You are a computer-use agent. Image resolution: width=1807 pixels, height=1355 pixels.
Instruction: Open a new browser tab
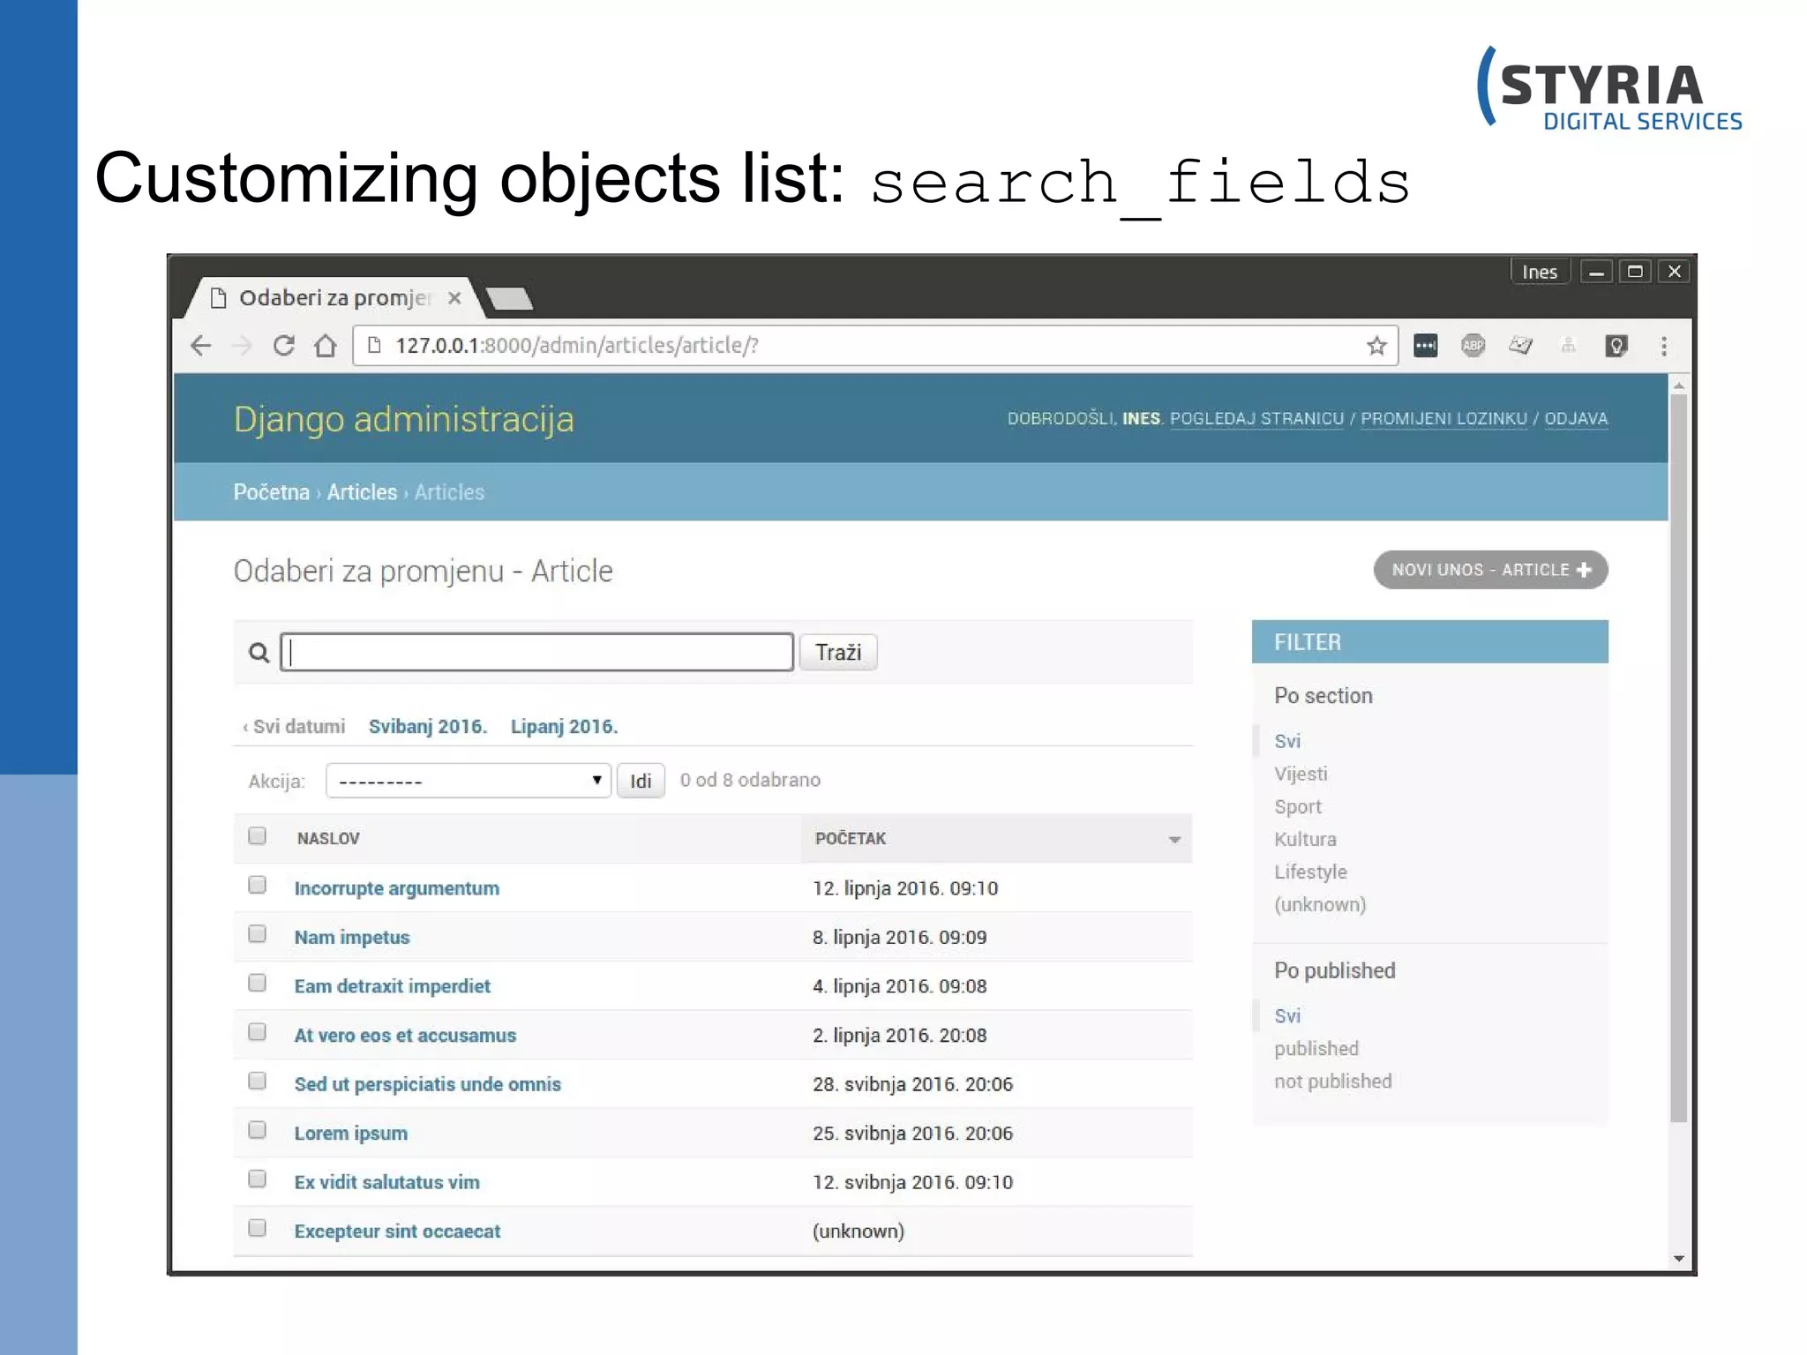(x=509, y=299)
